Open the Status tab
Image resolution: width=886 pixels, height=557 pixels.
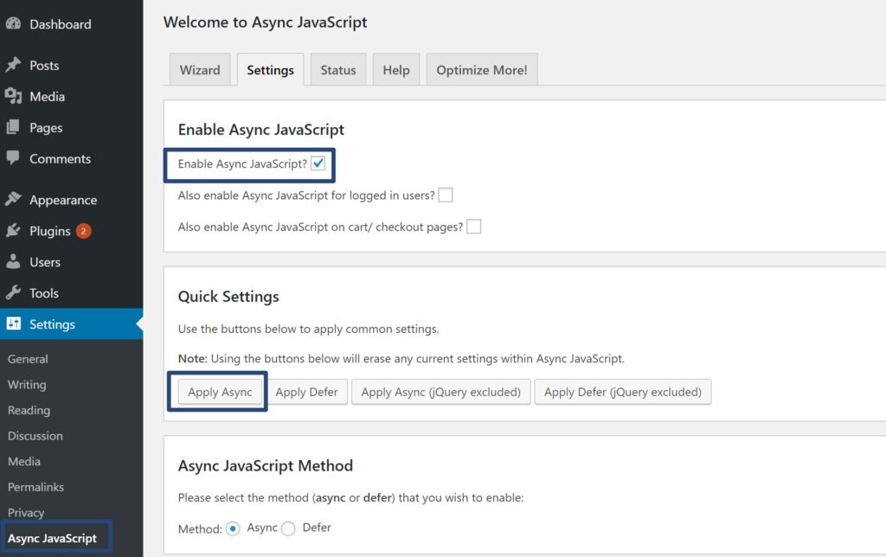(338, 70)
